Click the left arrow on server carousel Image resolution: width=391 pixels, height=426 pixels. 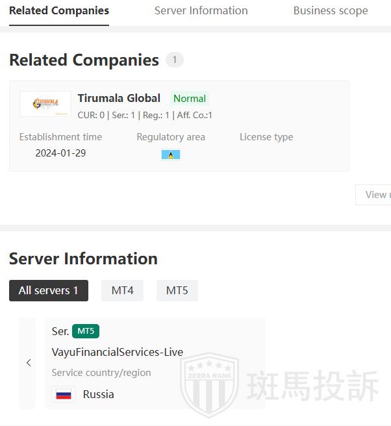28,363
